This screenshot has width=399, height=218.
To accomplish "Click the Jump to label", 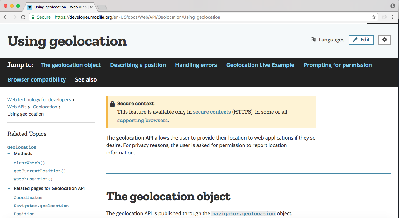I will [x=20, y=65].
